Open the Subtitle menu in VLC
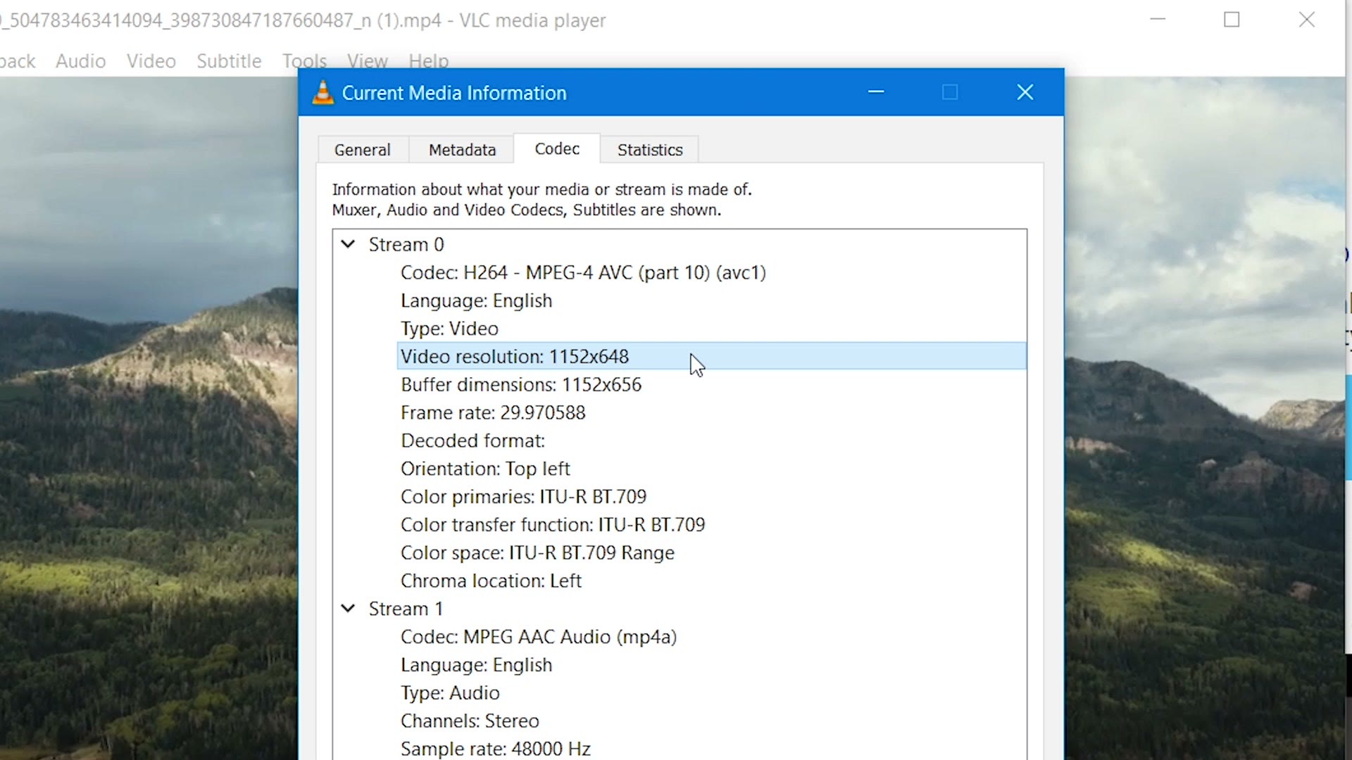 [229, 61]
